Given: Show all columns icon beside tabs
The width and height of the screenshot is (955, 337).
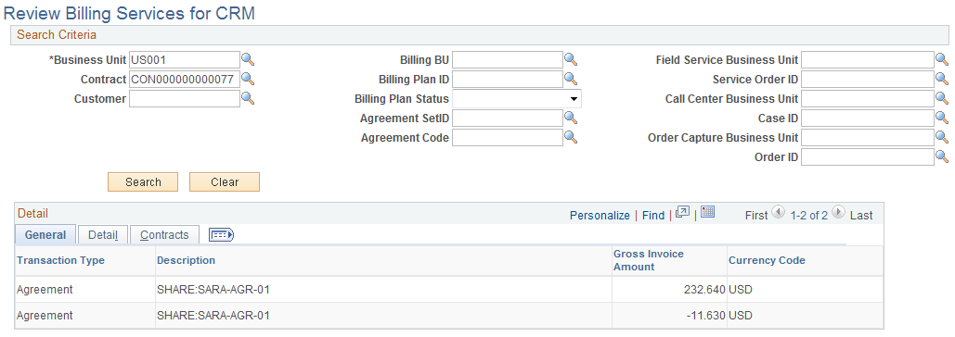Looking at the screenshot, I should click(221, 235).
